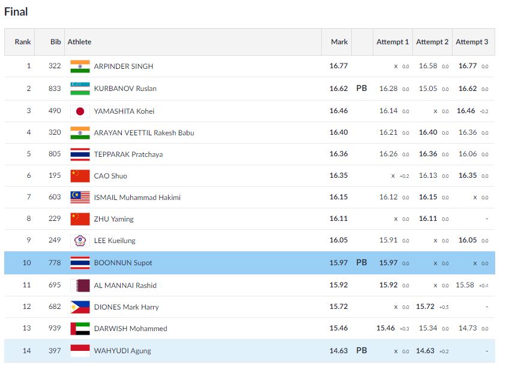
Task: Click the Attempt 1 column header
Action: pos(393,42)
